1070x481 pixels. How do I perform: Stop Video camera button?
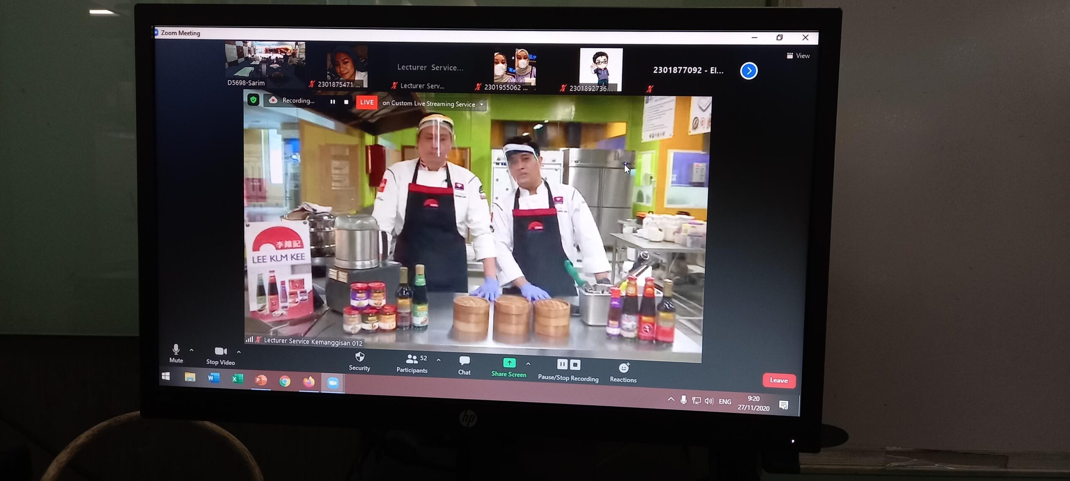(x=220, y=356)
